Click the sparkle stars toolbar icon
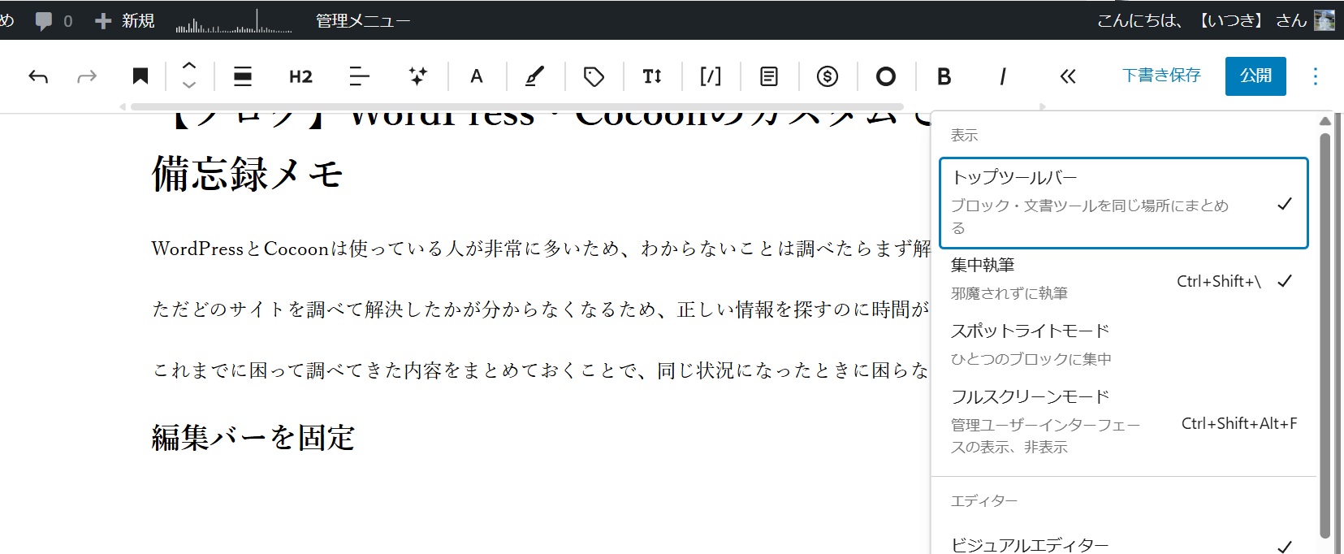 pyautogui.click(x=417, y=76)
